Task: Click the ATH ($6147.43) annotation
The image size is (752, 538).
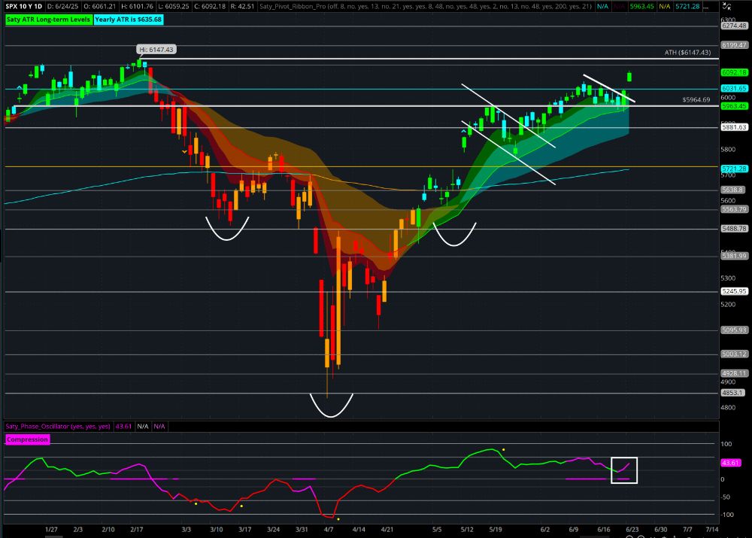Action: [x=687, y=53]
